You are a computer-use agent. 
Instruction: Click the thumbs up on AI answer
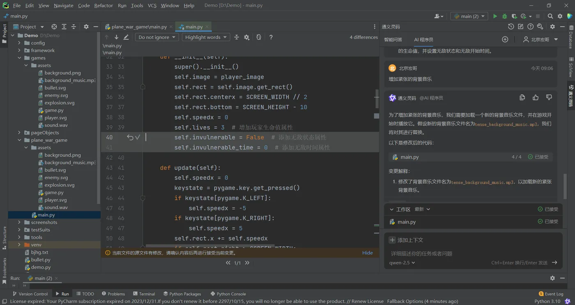536,98
